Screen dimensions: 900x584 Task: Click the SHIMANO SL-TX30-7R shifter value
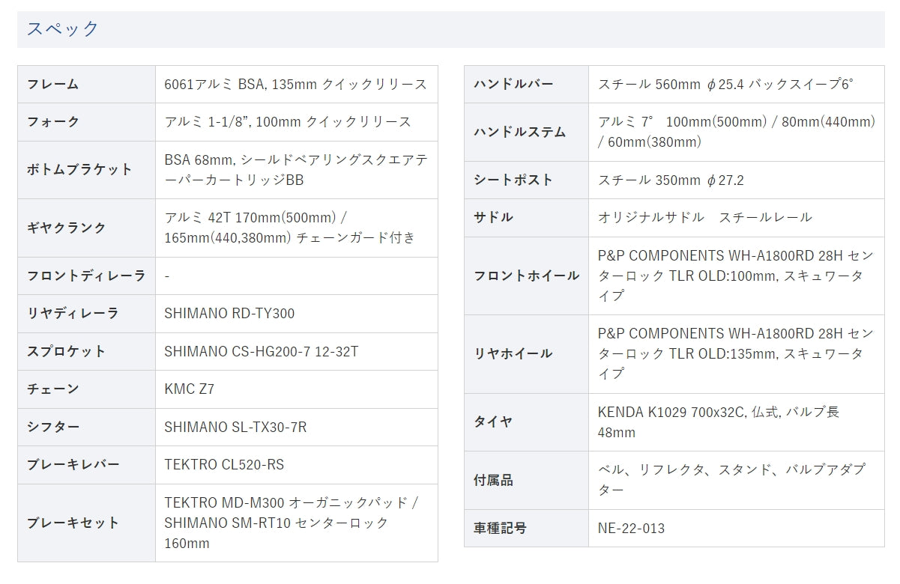(x=235, y=427)
